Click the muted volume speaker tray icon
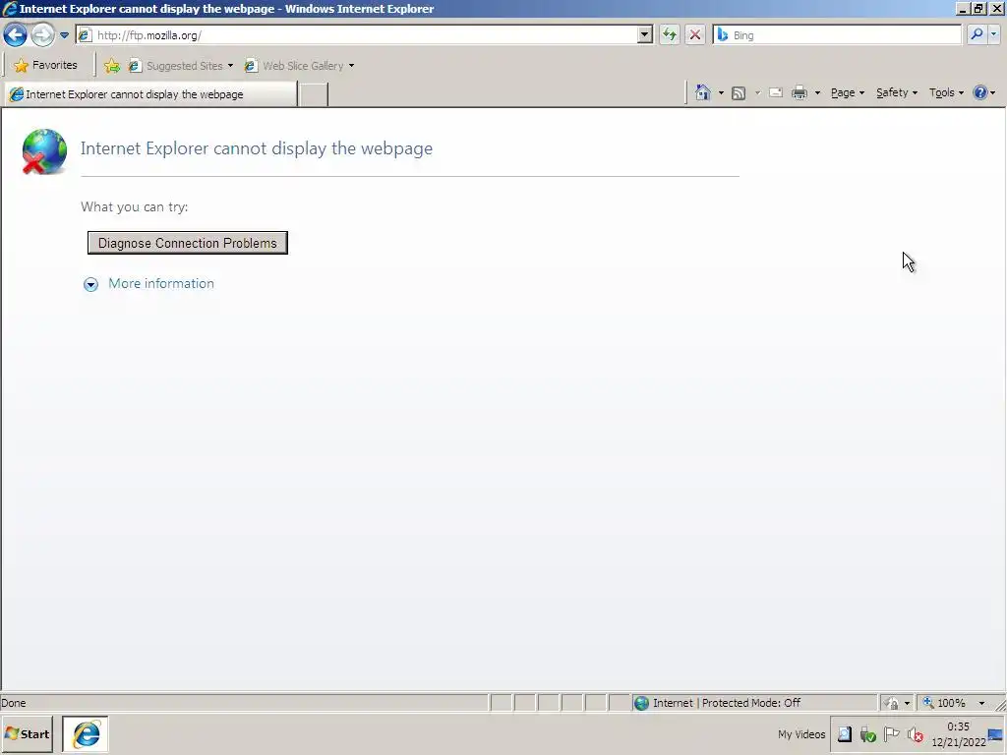Image resolution: width=1007 pixels, height=755 pixels. 916,733
